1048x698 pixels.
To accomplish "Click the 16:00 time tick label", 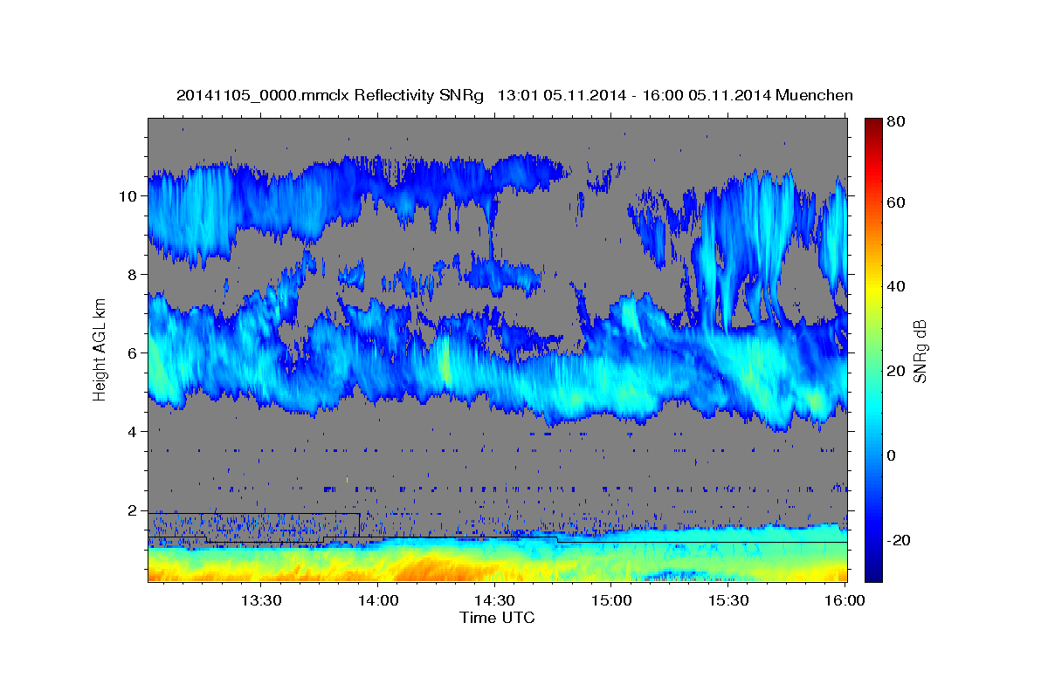I will pos(844,600).
